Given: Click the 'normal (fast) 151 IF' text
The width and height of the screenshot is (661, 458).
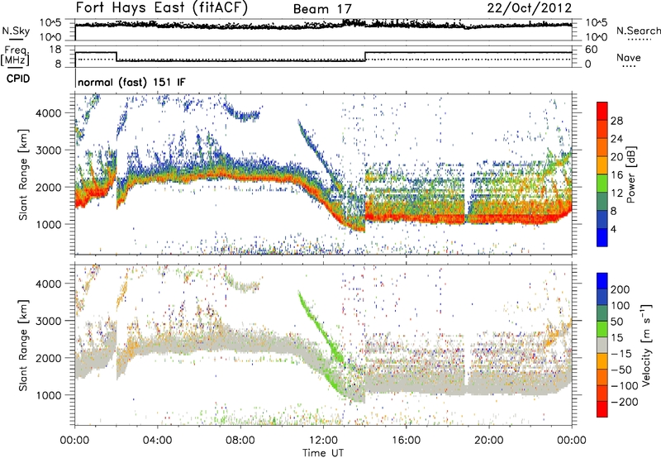Looking at the screenshot, I should pyautogui.click(x=131, y=82).
